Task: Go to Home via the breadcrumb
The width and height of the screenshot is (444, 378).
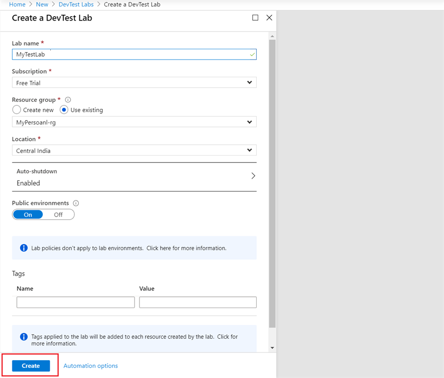Action: click(x=17, y=4)
